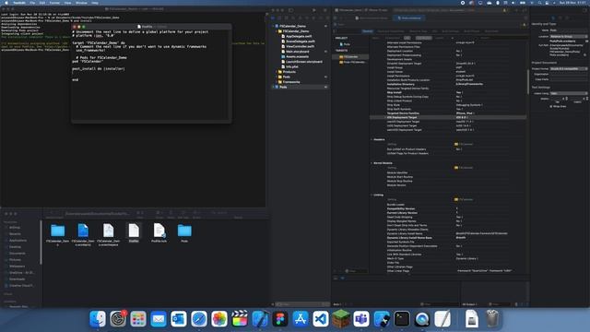Switch to Xcode via Dock icon
The image size is (590, 332).
tap(260, 319)
